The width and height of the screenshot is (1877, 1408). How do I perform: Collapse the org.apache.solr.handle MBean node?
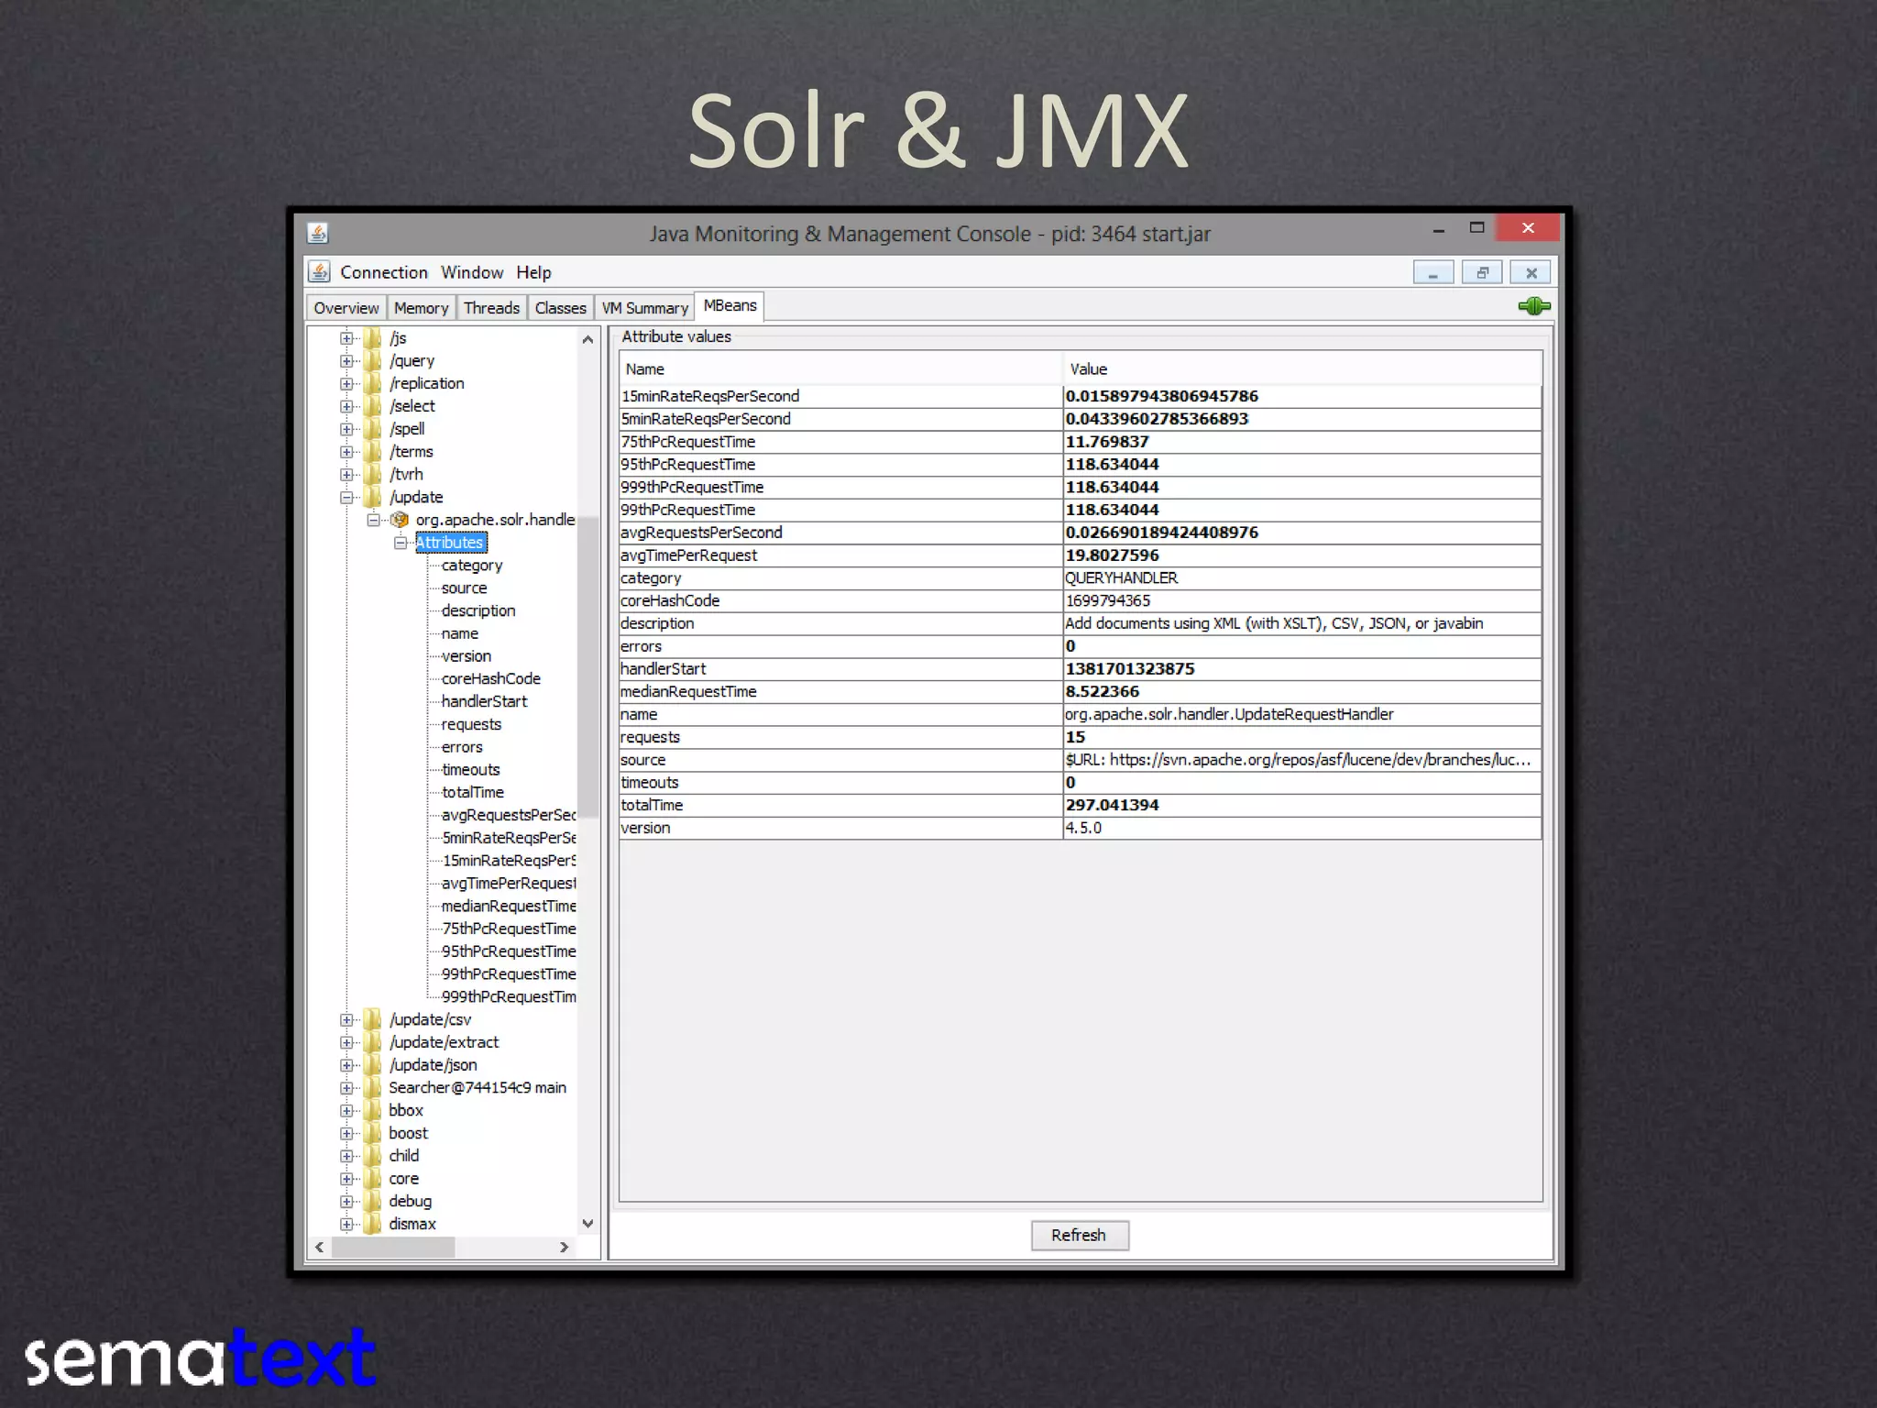(373, 520)
